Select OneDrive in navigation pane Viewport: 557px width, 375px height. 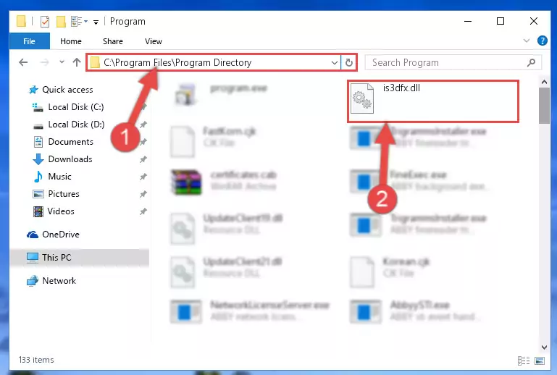pyautogui.click(x=60, y=235)
